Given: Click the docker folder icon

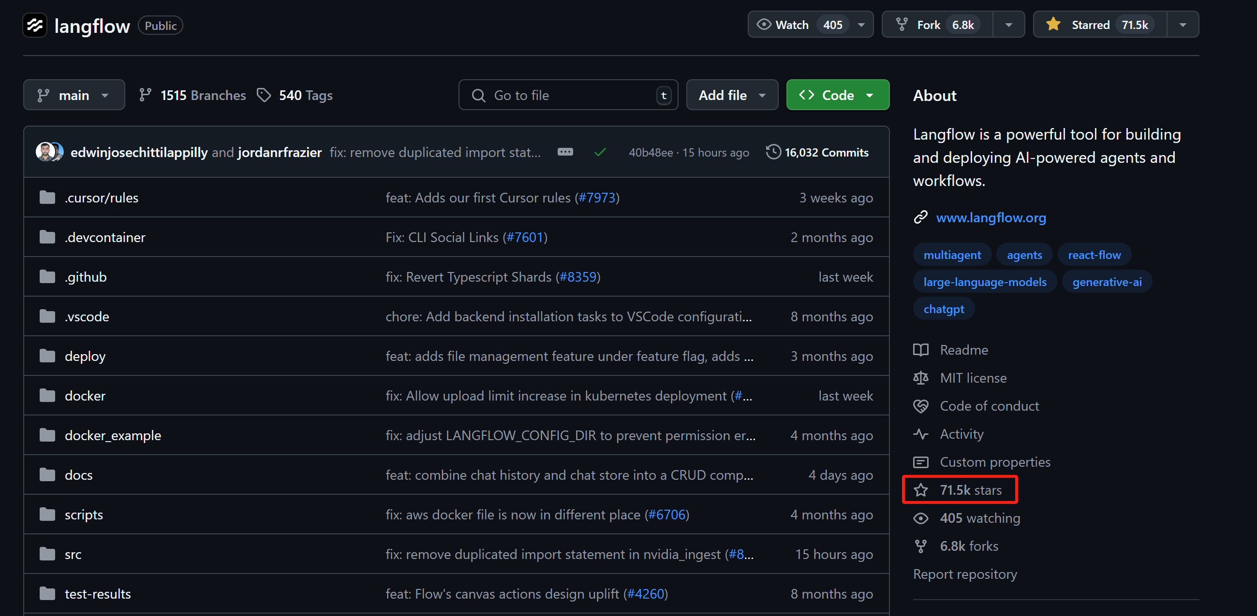Looking at the screenshot, I should [47, 395].
